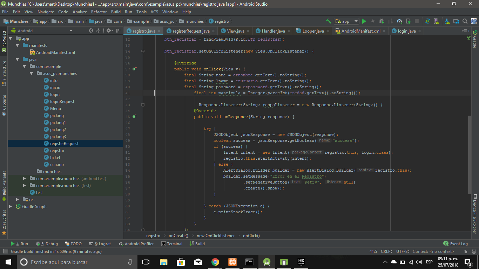
Task: Click the Search Everywhere magnifier icon
Action: [x=465, y=21]
